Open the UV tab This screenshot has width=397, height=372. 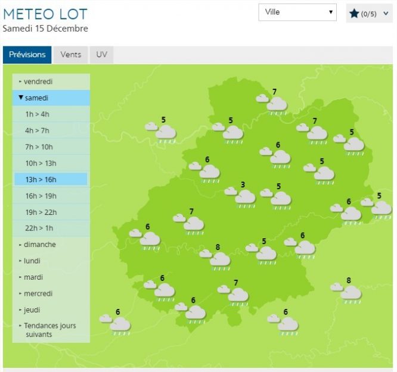coord(101,55)
